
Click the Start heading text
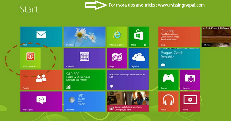pos(29,9)
